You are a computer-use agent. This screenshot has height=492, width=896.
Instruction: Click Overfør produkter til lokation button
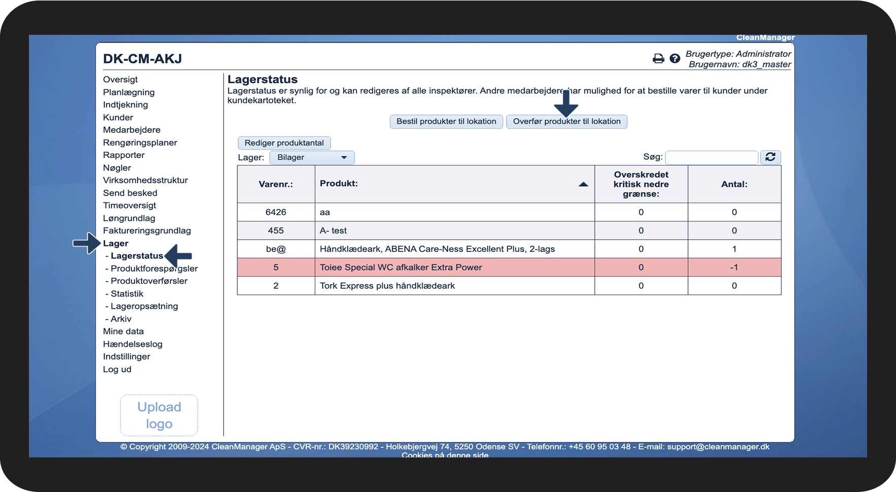[567, 122]
